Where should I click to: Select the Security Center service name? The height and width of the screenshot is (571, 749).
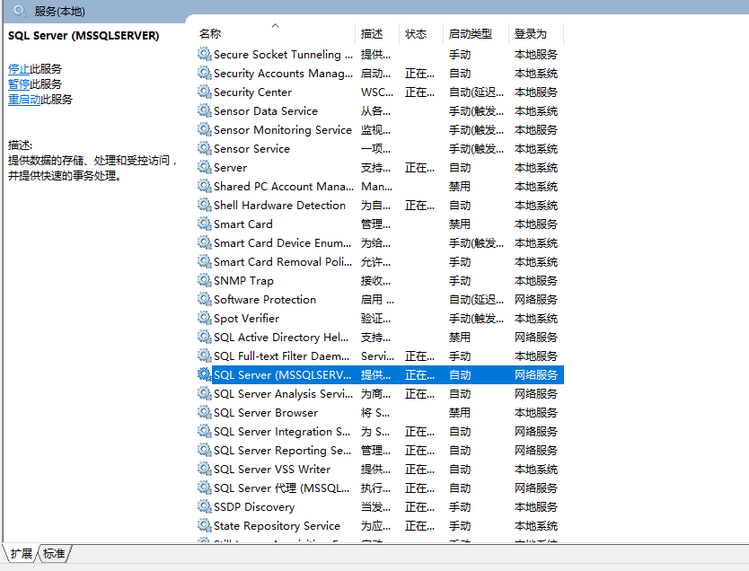pos(252,92)
